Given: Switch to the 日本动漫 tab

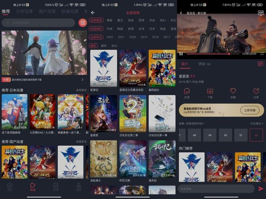Looking at the screenshot, I should [24, 12].
